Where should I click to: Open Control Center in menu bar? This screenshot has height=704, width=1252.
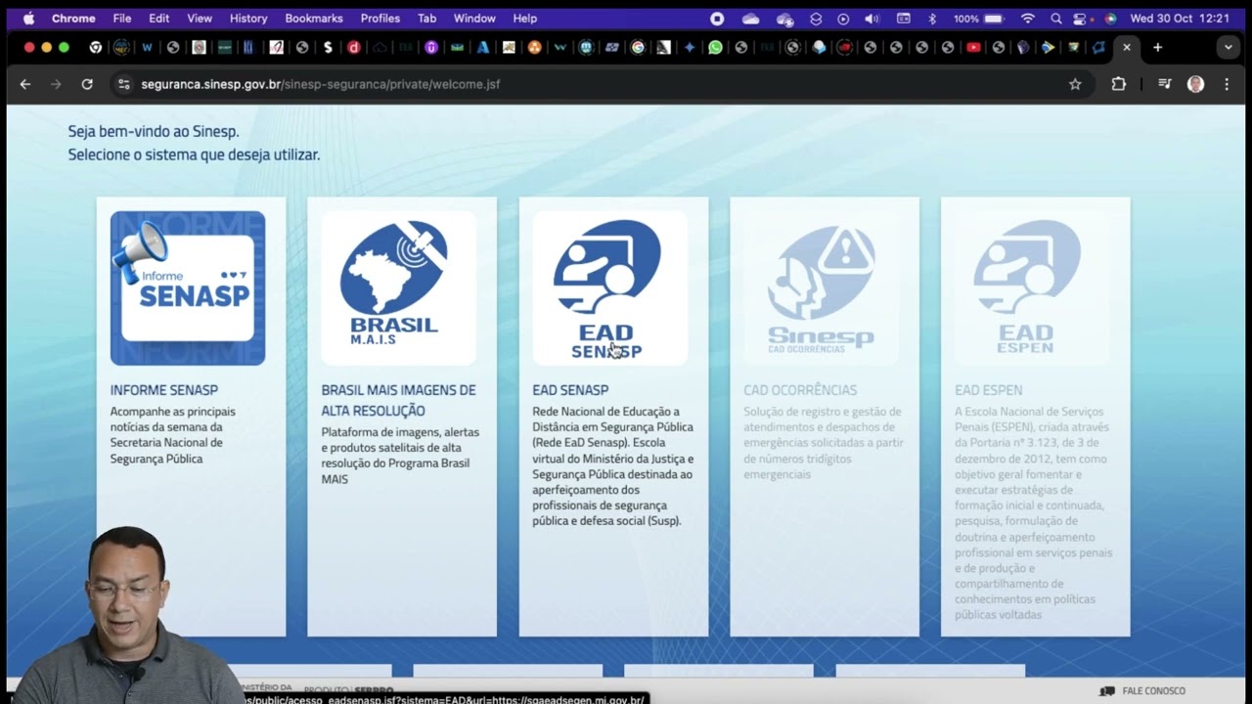point(1081,19)
